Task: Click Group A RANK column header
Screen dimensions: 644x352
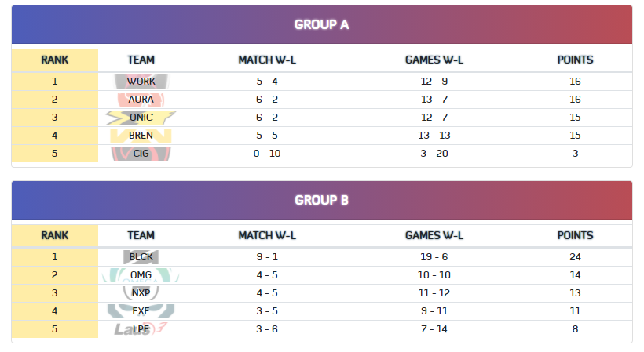Action: click(x=55, y=60)
